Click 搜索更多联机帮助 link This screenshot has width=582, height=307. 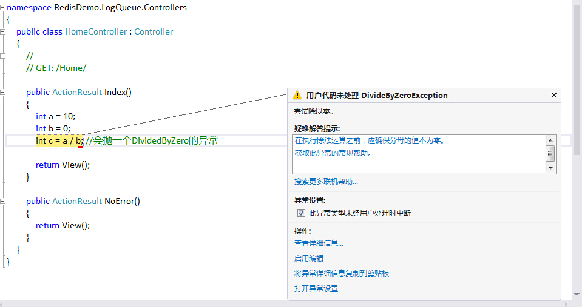326,181
